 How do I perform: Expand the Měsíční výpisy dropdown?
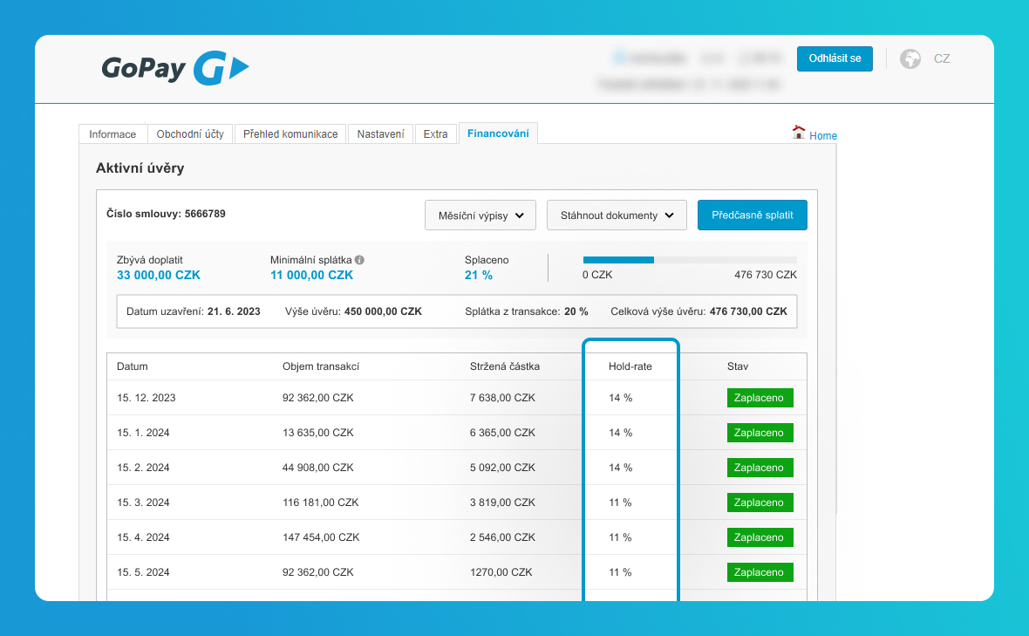pos(480,215)
